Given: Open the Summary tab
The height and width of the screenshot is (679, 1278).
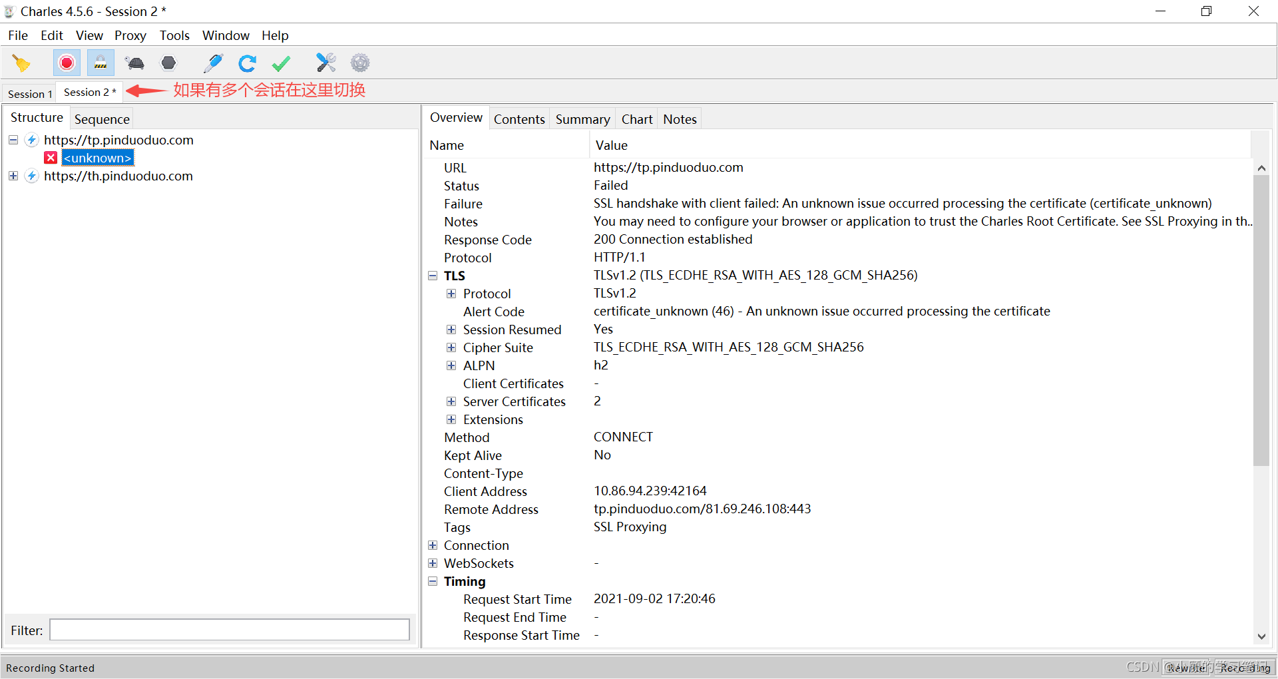Looking at the screenshot, I should point(582,119).
